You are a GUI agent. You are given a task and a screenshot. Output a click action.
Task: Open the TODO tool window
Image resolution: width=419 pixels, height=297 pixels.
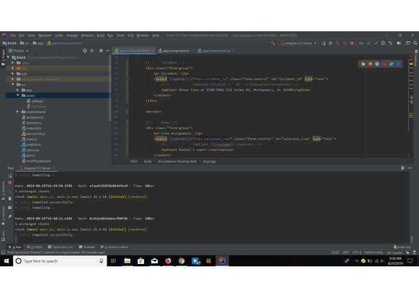coord(34,247)
